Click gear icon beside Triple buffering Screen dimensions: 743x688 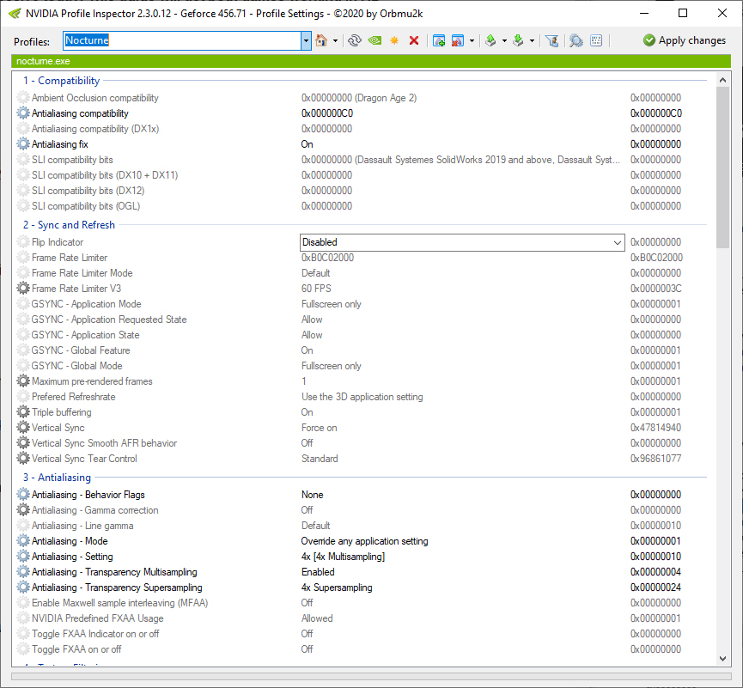(22, 412)
